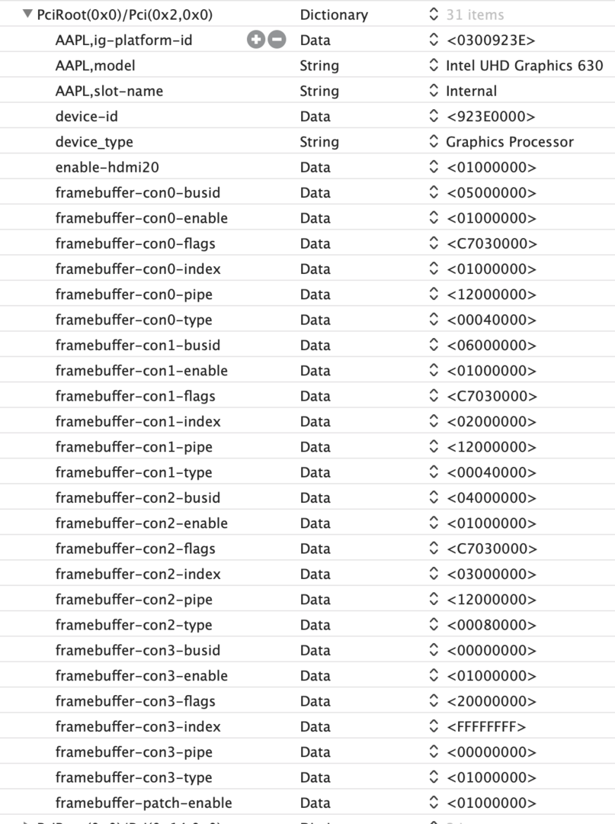Click the value of framebuffer-con2-type

[491, 625]
